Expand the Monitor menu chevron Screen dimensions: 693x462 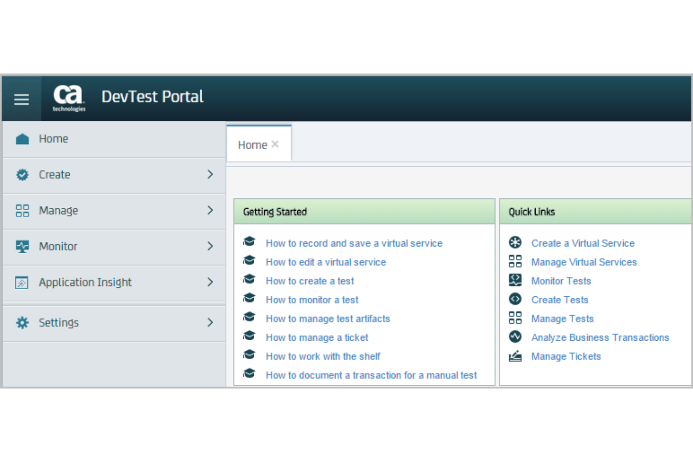click(210, 246)
